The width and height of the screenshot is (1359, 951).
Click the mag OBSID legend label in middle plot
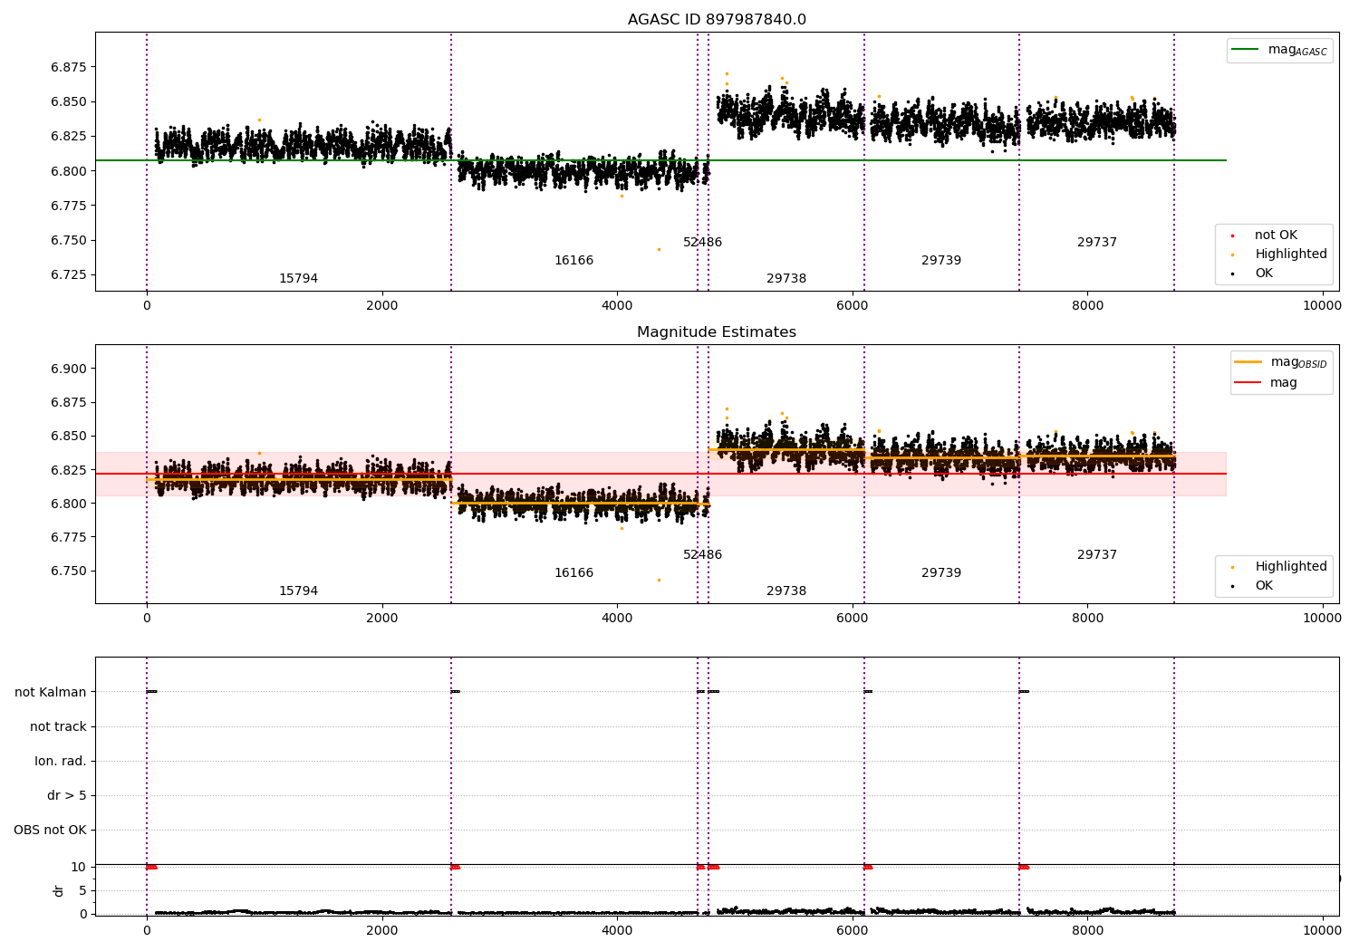click(1298, 362)
